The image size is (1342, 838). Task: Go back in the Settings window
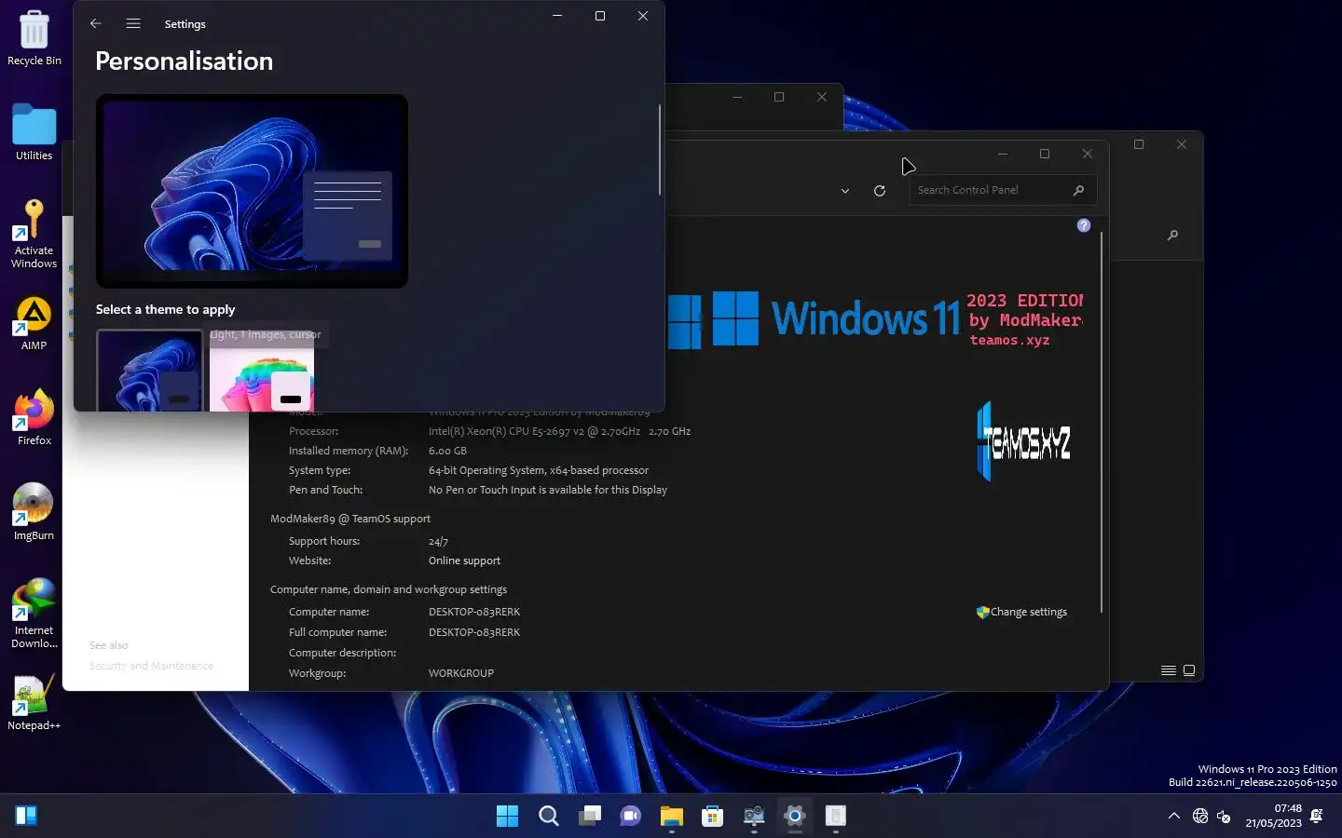click(95, 23)
